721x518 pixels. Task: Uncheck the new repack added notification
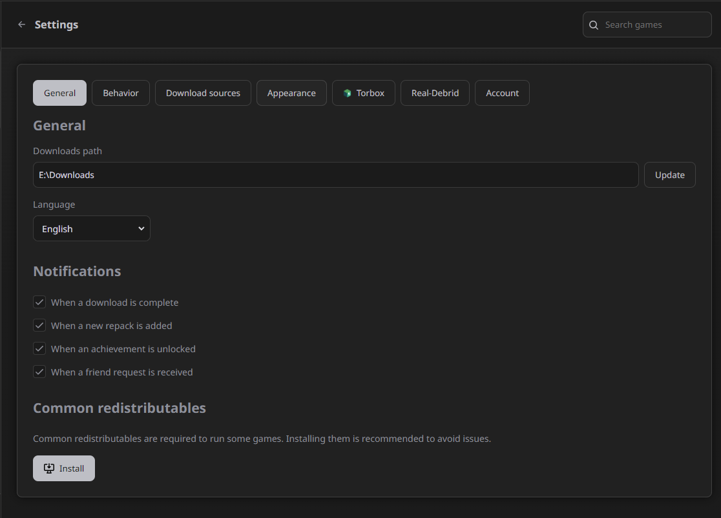(x=40, y=326)
